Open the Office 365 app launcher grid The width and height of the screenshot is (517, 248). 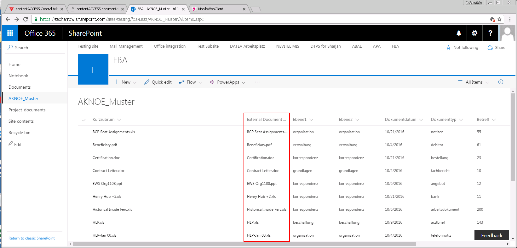tap(10, 33)
